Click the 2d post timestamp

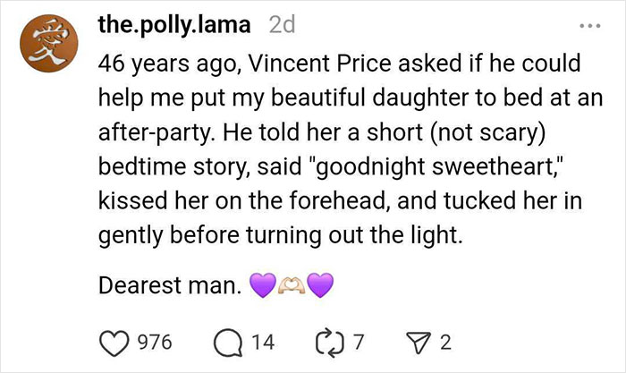click(282, 27)
